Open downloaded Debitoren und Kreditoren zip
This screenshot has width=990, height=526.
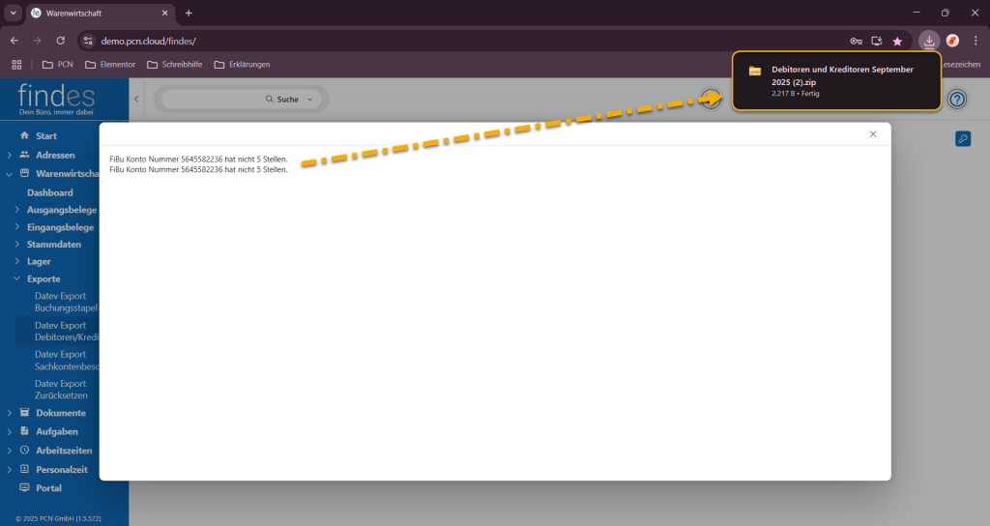(x=836, y=76)
